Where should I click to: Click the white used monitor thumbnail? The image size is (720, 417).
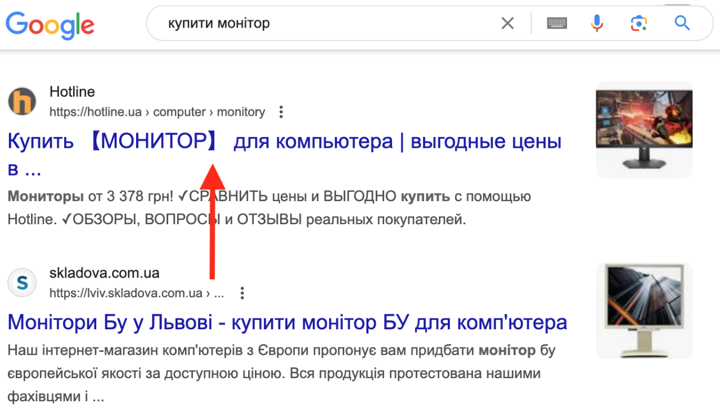click(x=643, y=310)
